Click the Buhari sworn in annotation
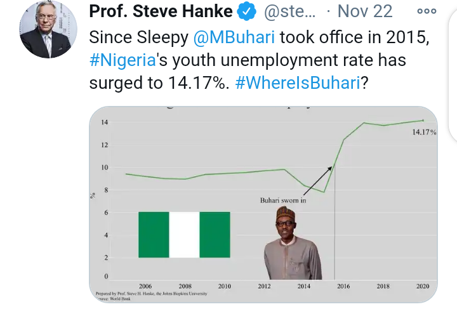Screen dimensions: 457x309 tap(283, 201)
